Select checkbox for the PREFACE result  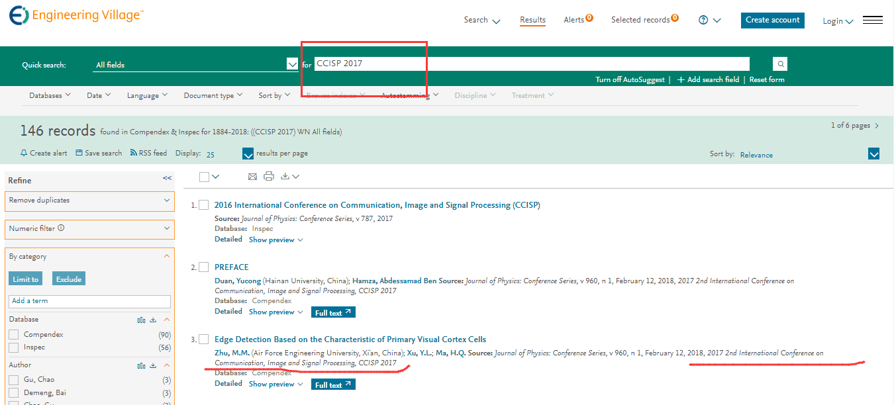[x=204, y=267]
